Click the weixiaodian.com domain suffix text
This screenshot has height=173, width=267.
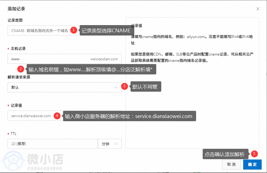[104, 59]
